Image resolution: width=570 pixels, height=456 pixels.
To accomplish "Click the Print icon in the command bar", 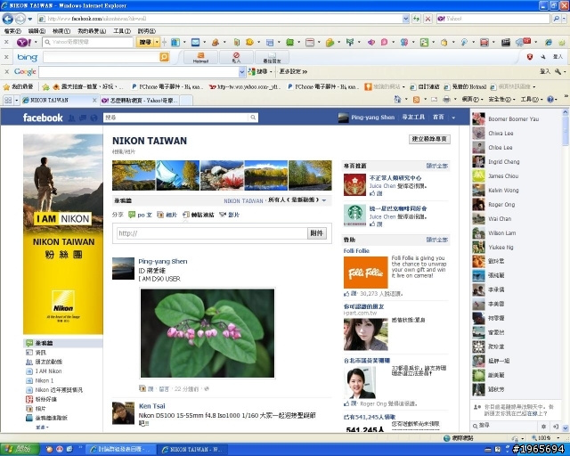I will 446,99.
